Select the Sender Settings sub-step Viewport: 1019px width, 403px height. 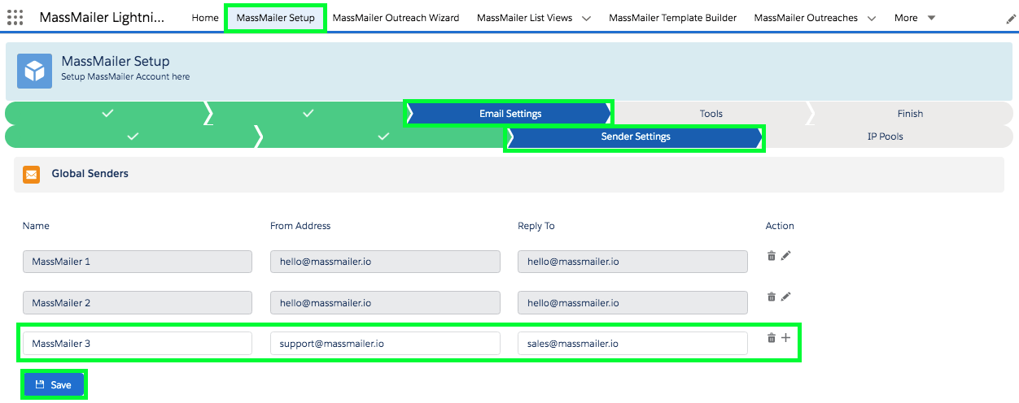635,136
